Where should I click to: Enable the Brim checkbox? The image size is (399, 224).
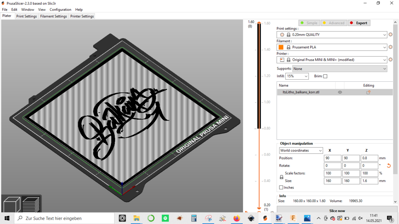(325, 76)
